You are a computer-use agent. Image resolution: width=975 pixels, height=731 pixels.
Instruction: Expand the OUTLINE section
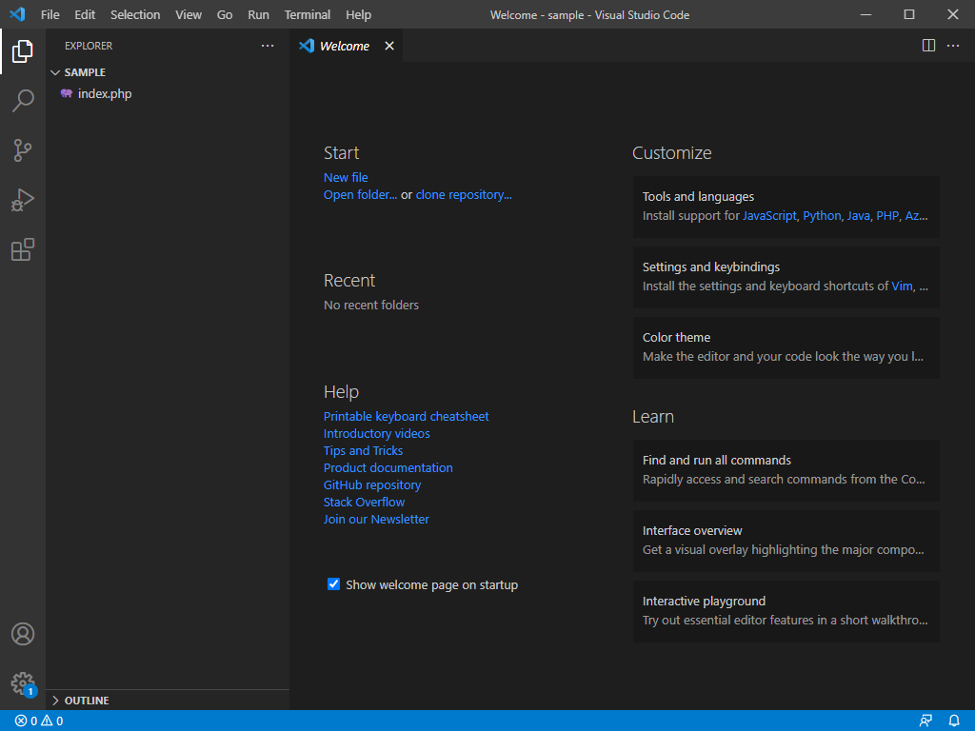coord(168,701)
